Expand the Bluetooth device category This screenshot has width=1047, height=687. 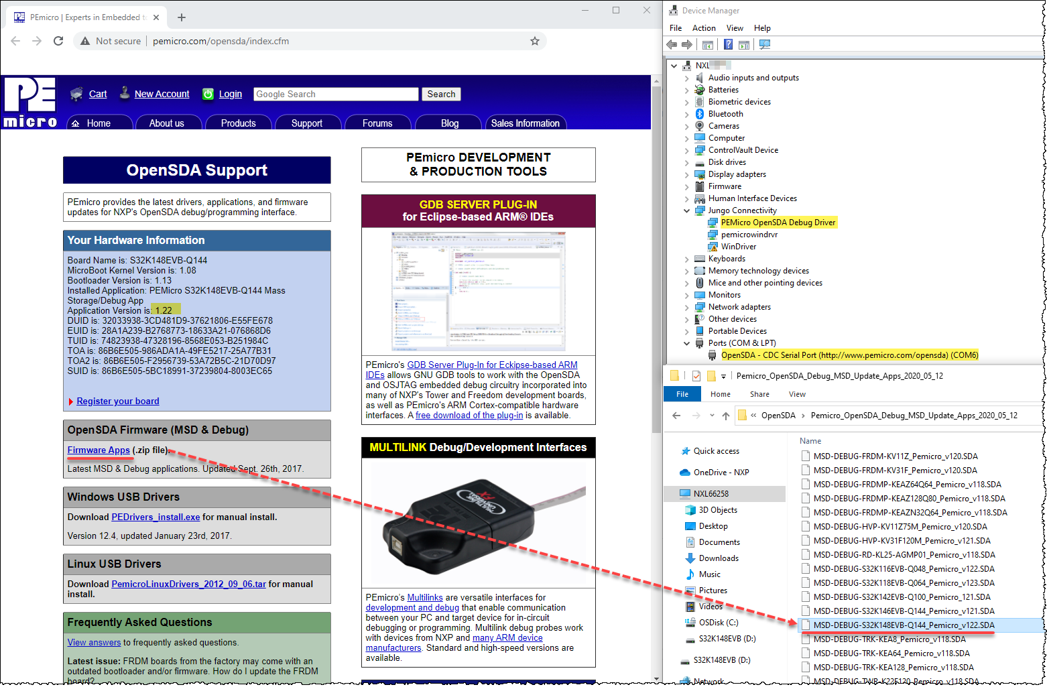pyautogui.click(x=686, y=113)
